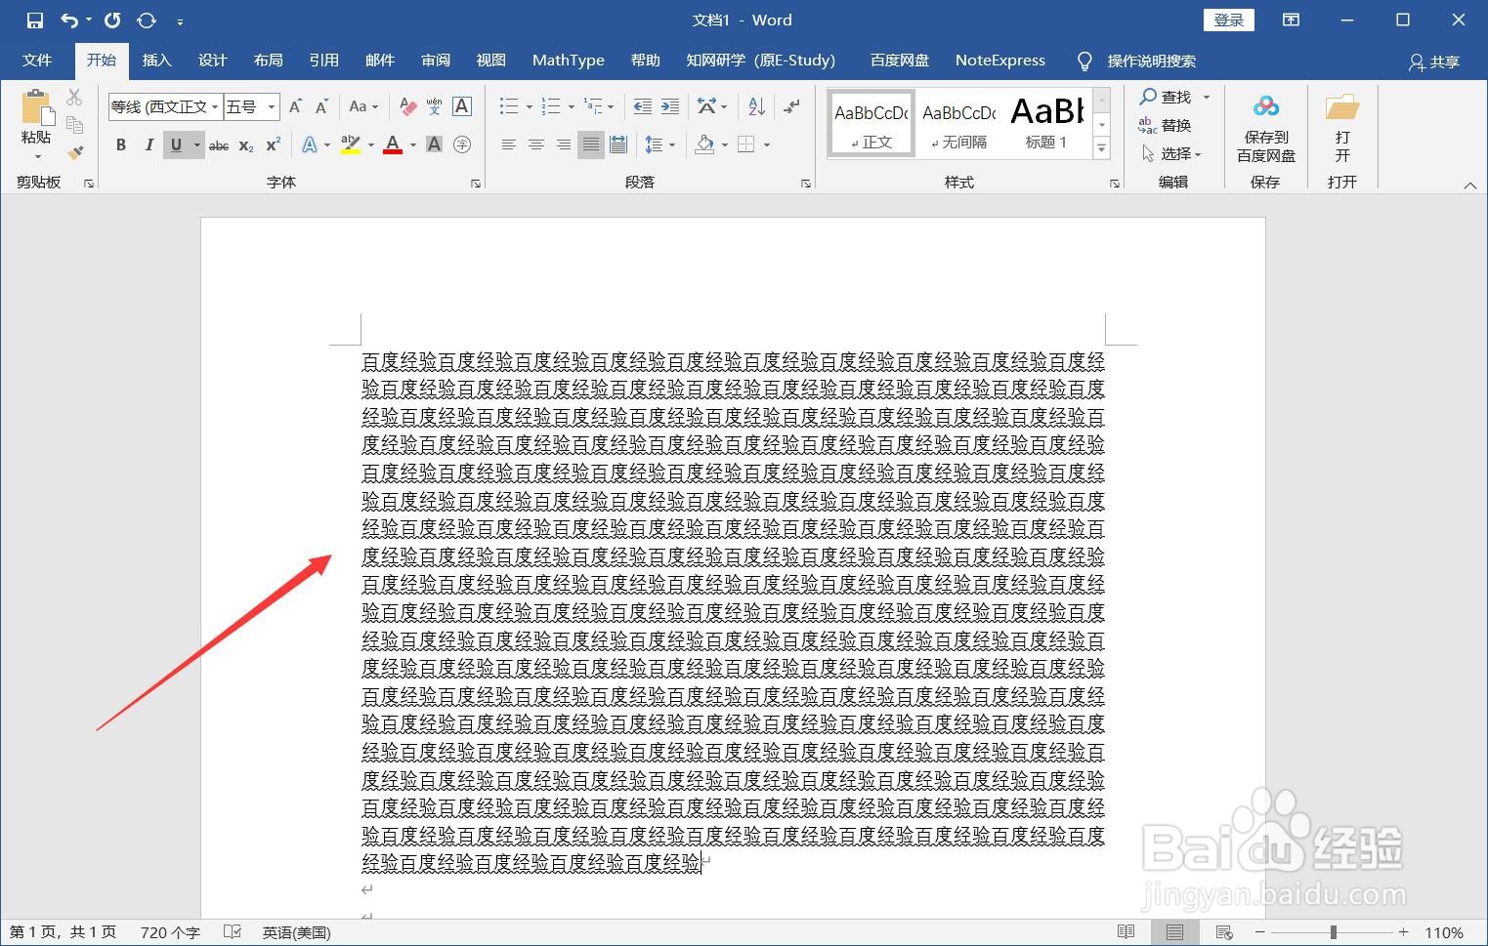Open the line spacing dropdown

click(x=671, y=144)
